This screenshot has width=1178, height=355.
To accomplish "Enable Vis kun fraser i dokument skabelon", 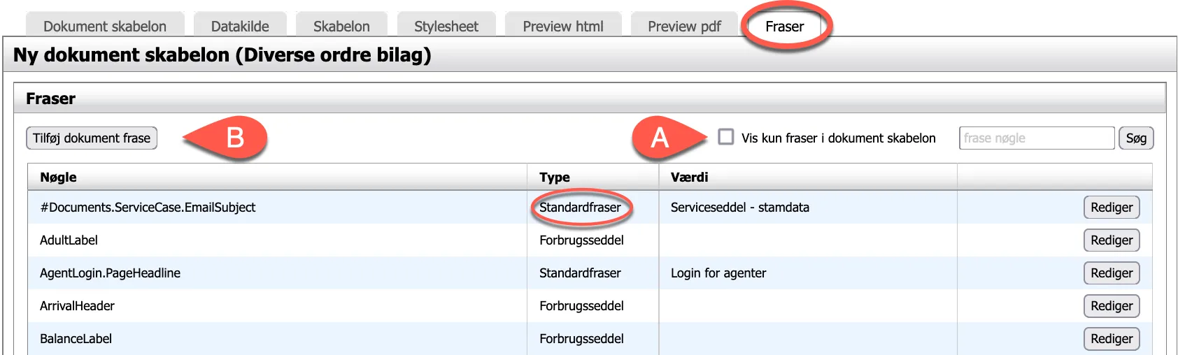I will (726, 137).
